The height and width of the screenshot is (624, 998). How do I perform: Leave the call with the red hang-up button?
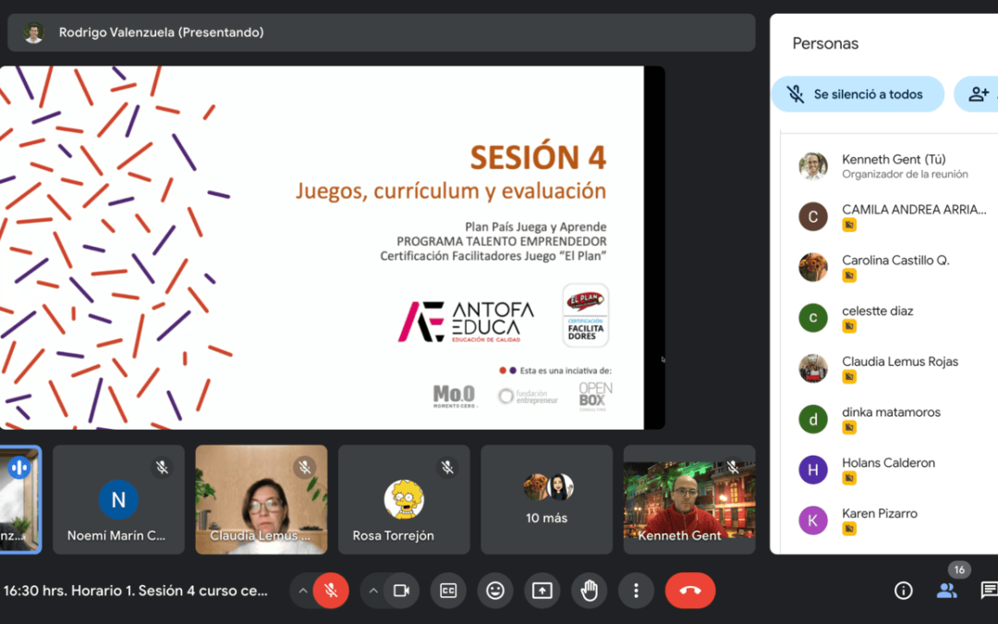click(x=690, y=591)
